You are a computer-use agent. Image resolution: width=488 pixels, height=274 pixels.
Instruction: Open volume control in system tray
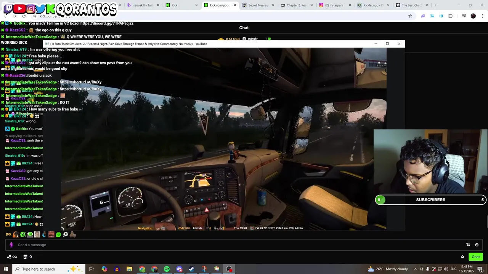446,269
